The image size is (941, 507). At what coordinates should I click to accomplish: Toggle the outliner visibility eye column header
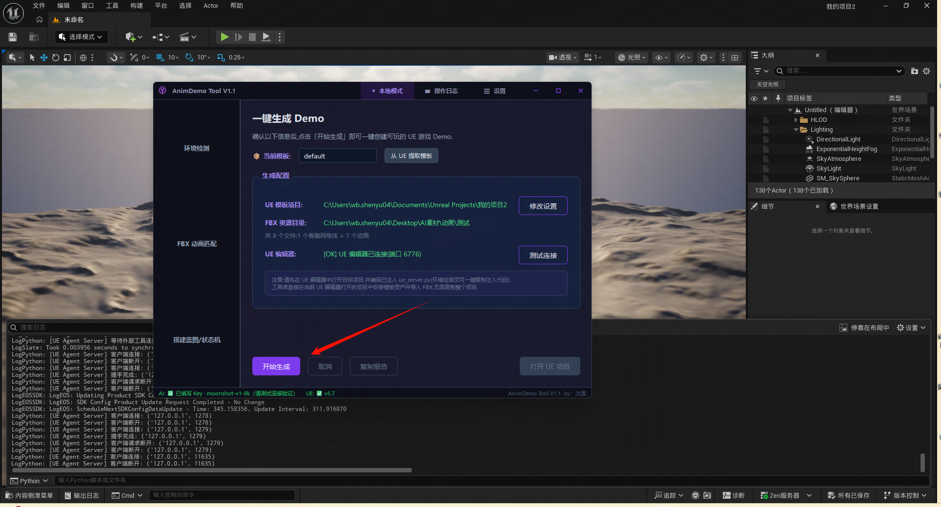click(754, 98)
